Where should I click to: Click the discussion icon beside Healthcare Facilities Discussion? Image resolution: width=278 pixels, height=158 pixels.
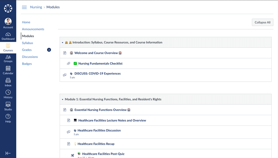tap(68, 132)
